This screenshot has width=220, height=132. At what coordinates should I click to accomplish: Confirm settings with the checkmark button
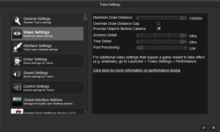(204, 128)
